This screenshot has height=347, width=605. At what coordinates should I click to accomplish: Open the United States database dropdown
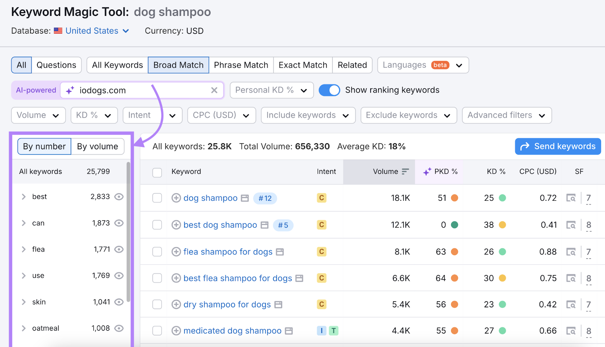point(97,31)
